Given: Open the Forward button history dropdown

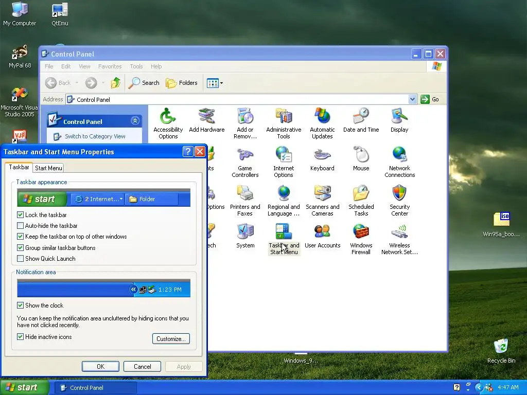Looking at the screenshot, I should 103,83.
